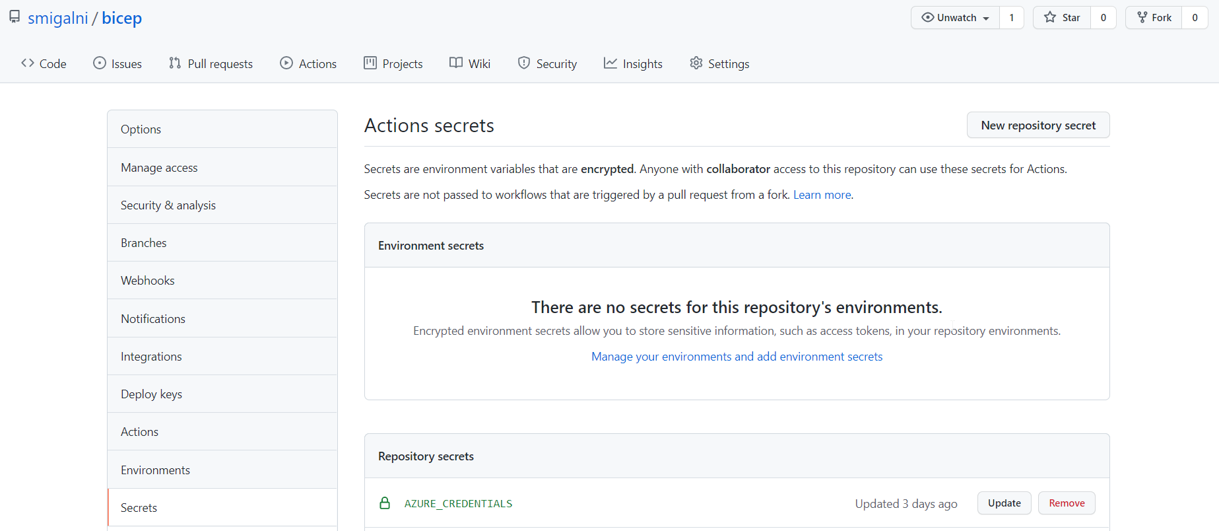Open Manage your environments link

737,357
